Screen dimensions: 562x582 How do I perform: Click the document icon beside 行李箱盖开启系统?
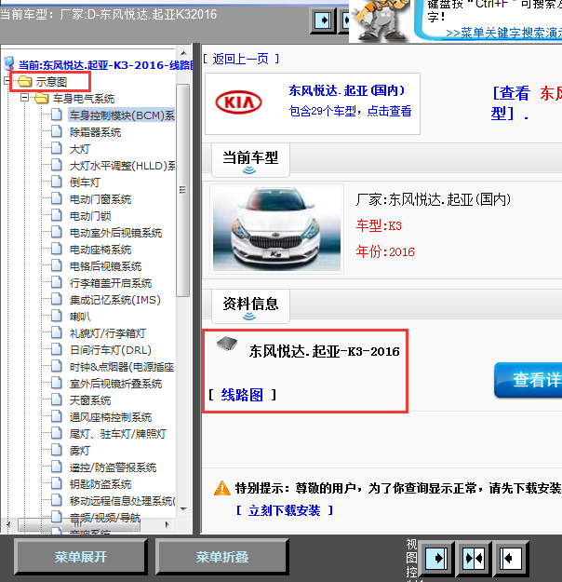coord(57,282)
